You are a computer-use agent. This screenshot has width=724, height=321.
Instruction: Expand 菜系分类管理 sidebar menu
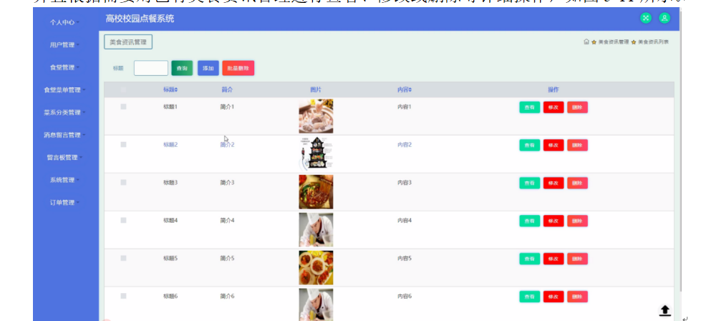(x=64, y=112)
